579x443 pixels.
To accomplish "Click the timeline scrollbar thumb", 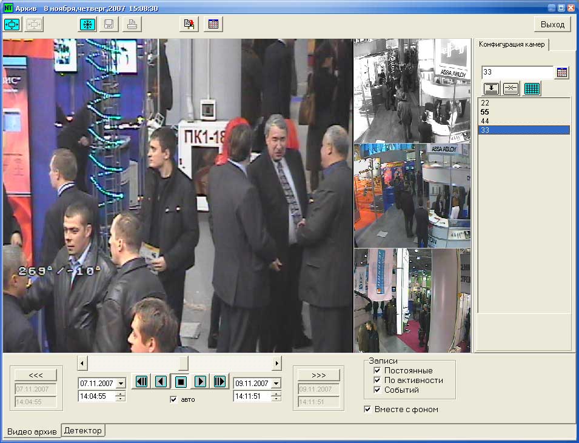I will click(182, 362).
